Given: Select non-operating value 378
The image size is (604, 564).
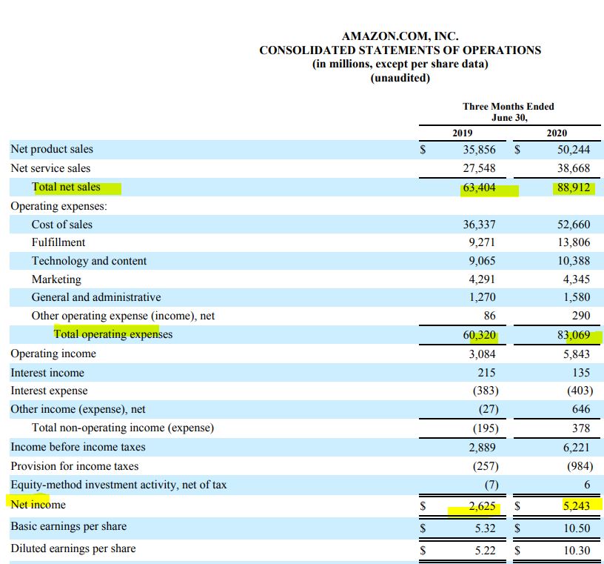Looking at the screenshot, I should click(581, 428).
